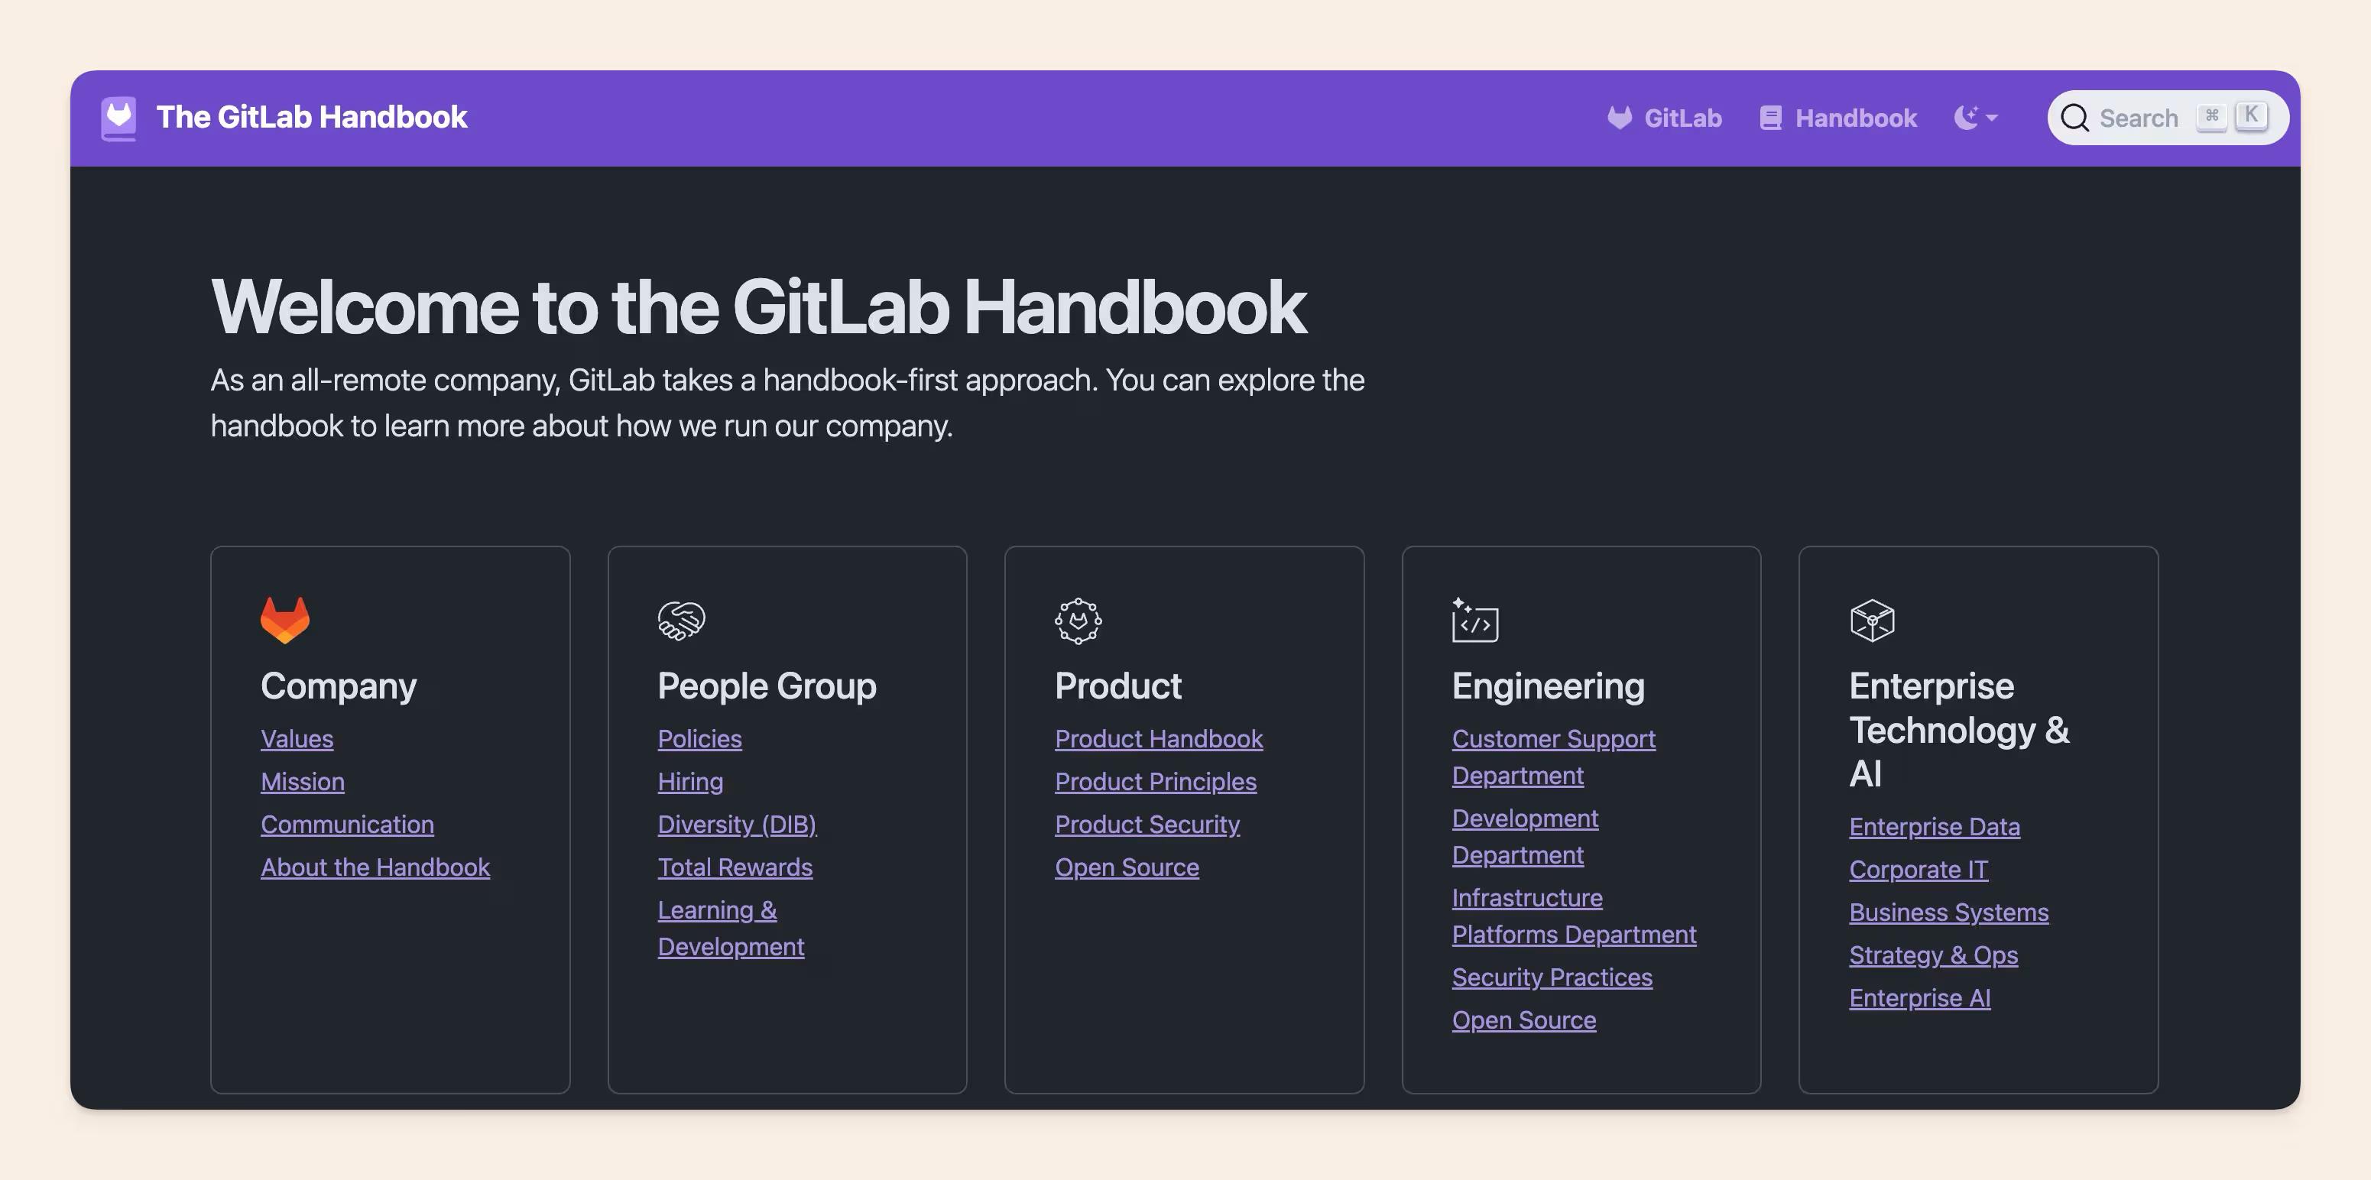Image resolution: width=2371 pixels, height=1180 pixels.
Task: Open the Total Rewards link
Action: pos(735,867)
